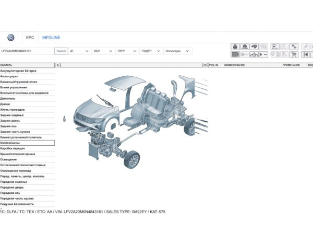This screenshot has height=245, width=313.
Task: Collapse the left category panel arrow
Action: (x=57, y=65)
